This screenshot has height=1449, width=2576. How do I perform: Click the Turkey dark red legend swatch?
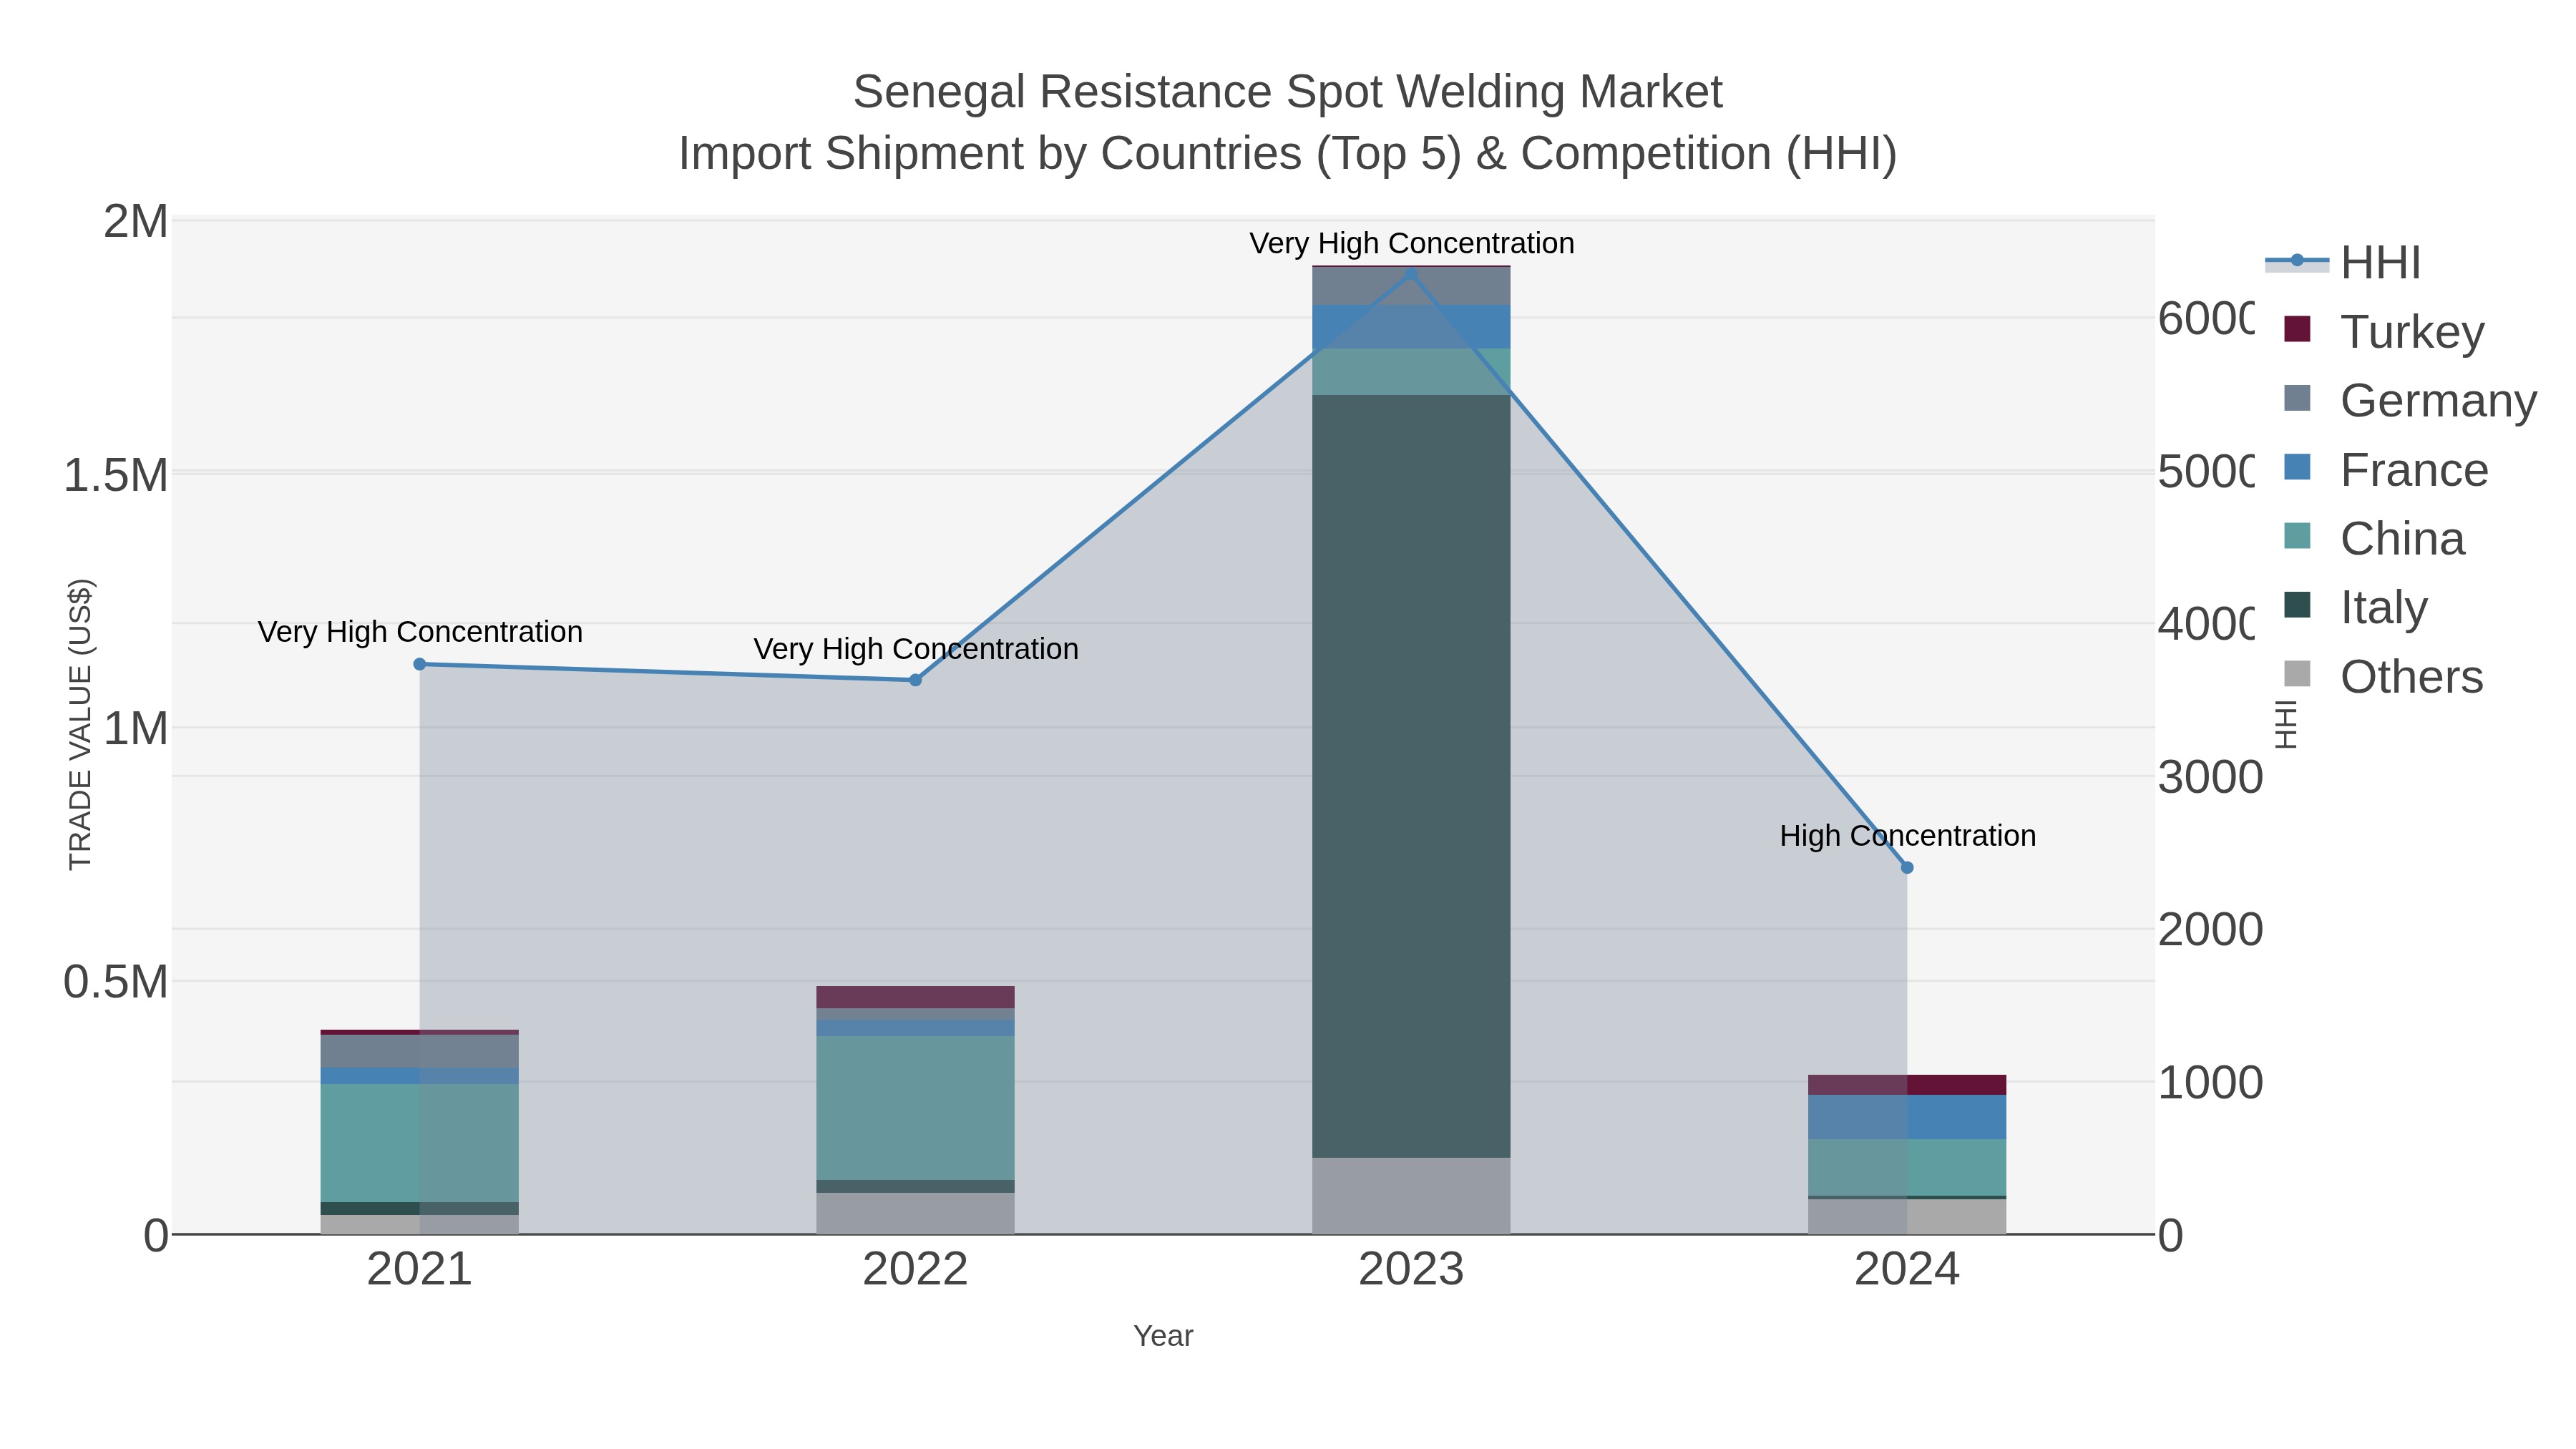pyautogui.click(x=2297, y=329)
